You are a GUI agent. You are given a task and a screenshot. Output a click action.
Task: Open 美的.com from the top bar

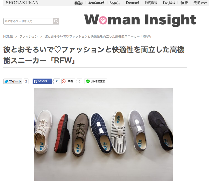200,3
